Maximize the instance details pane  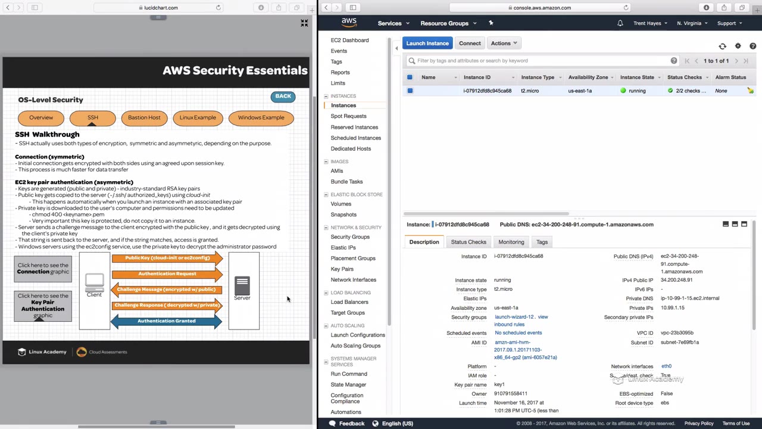pyautogui.click(x=744, y=224)
